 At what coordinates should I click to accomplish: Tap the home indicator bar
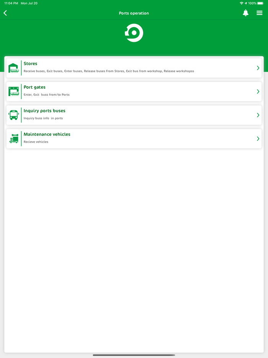tap(134, 355)
